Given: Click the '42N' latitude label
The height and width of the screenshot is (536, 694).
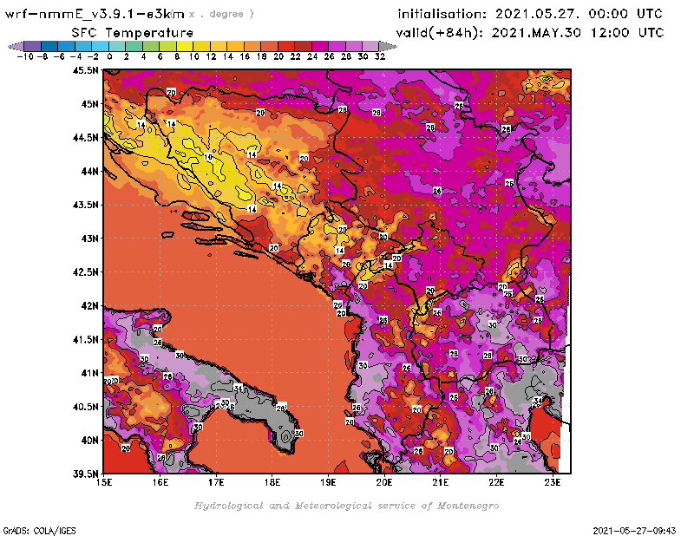Looking at the screenshot, I should [x=90, y=306].
